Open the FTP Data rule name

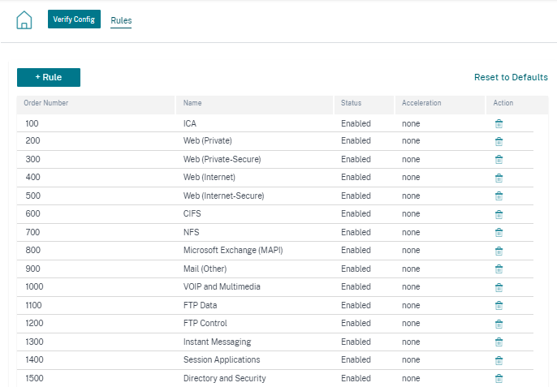click(200, 305)
